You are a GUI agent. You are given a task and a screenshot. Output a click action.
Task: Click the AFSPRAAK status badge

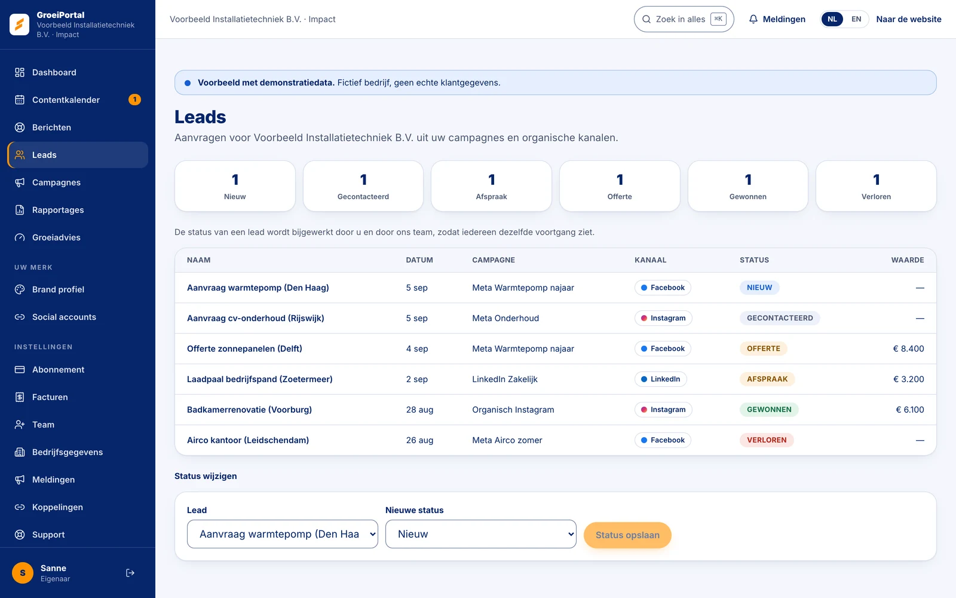click(x=767, y=379)
